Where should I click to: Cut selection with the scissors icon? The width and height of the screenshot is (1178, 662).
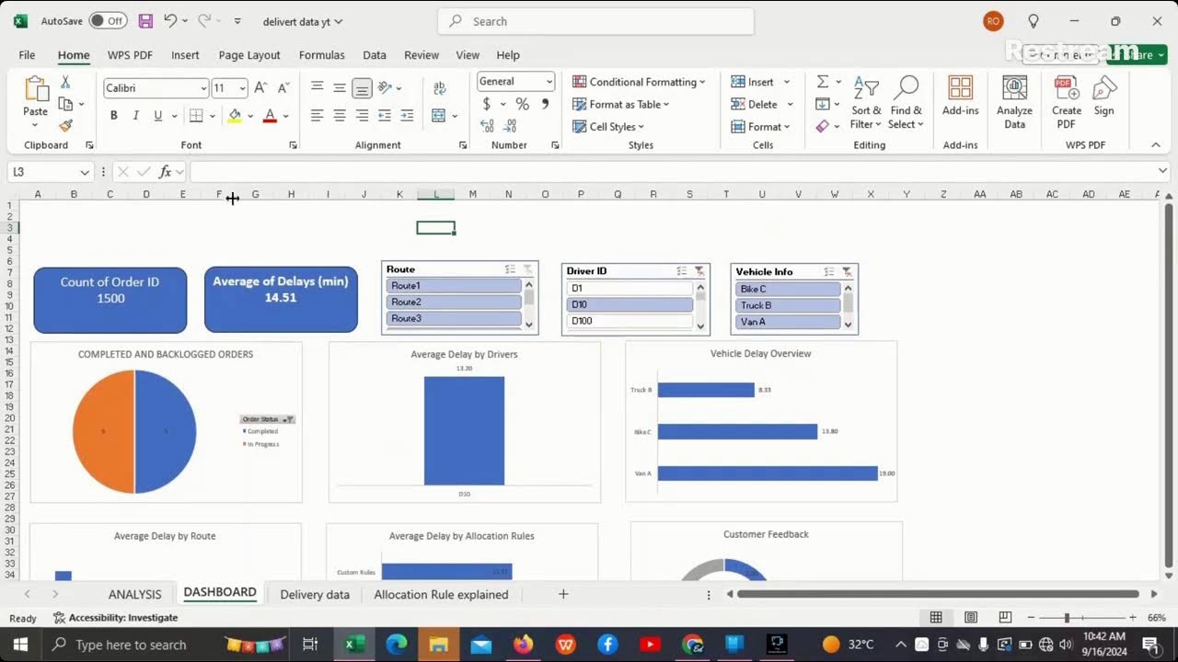pyautogui.click(x=65, y=82)
